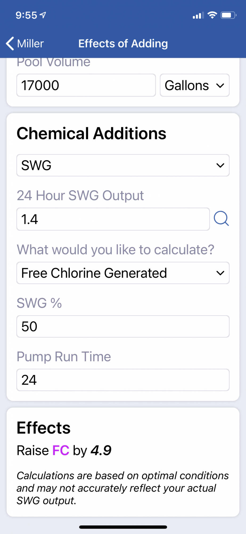
Task: Tap the cellular signal bars
Action: coord(198,15)
